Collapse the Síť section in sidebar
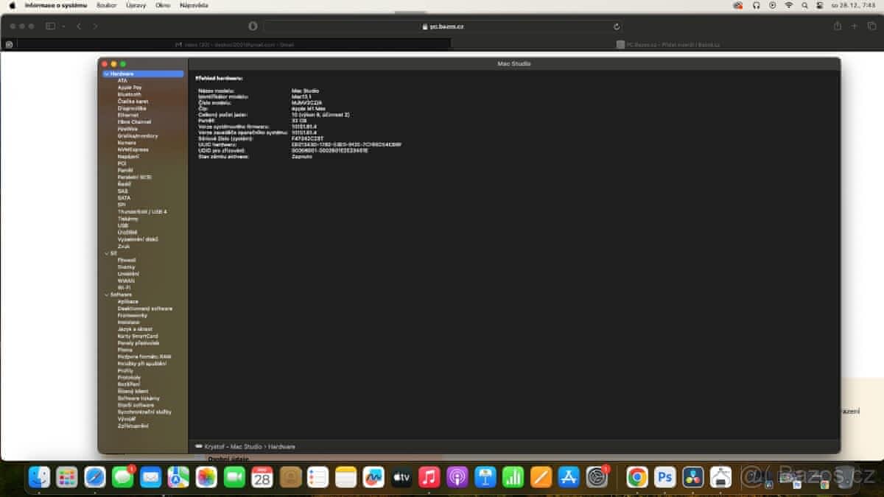Viewport: 884px width, 497px height. [106, 253]
